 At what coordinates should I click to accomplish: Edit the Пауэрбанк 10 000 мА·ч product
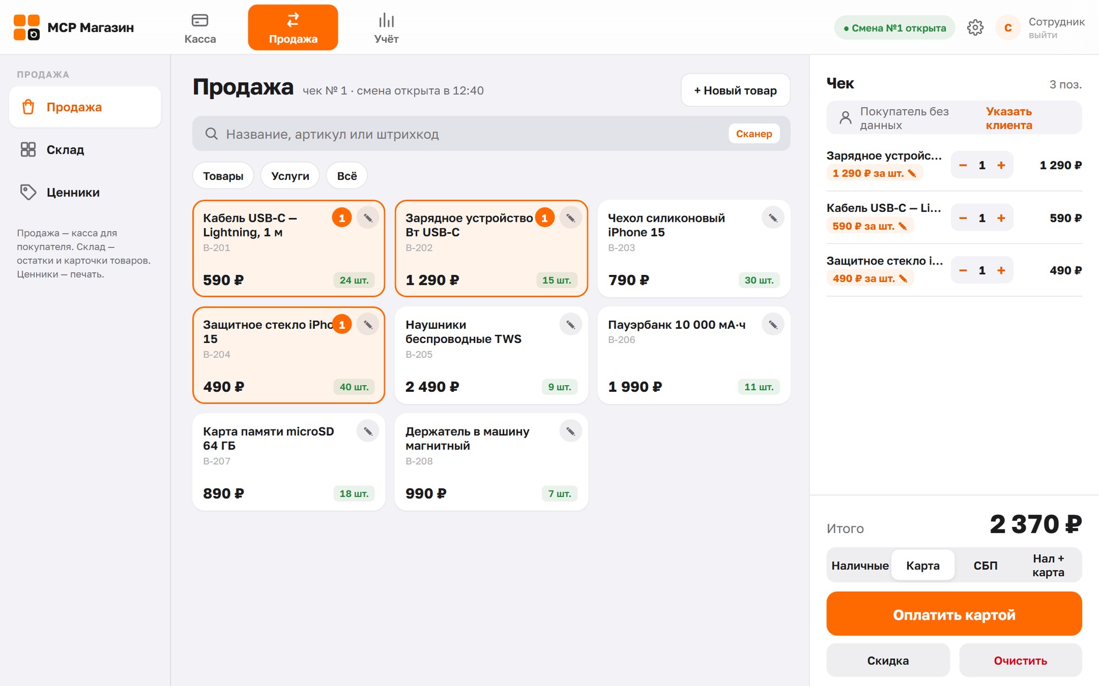[x=773, y=325]
